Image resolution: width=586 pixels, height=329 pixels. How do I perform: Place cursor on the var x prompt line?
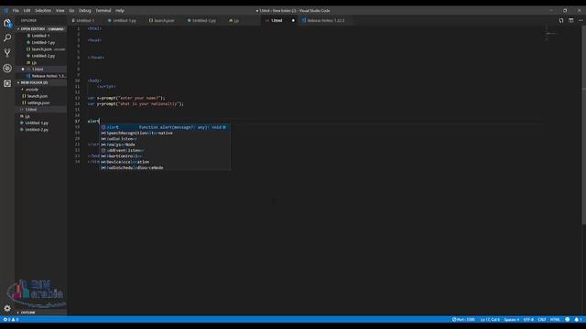click(x=126, y=98)
